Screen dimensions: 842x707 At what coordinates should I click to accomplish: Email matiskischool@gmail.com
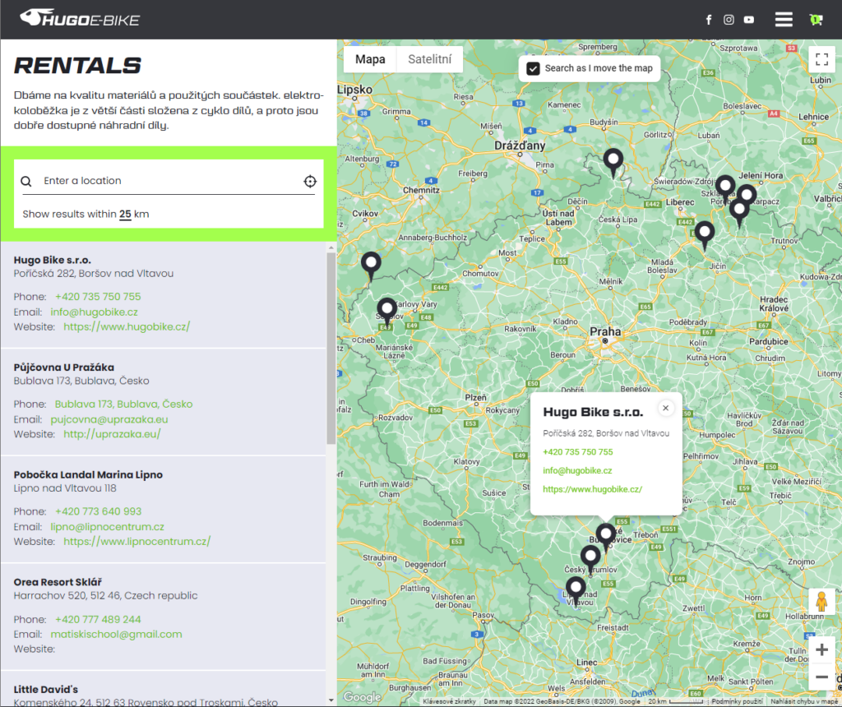coord(117,635)
